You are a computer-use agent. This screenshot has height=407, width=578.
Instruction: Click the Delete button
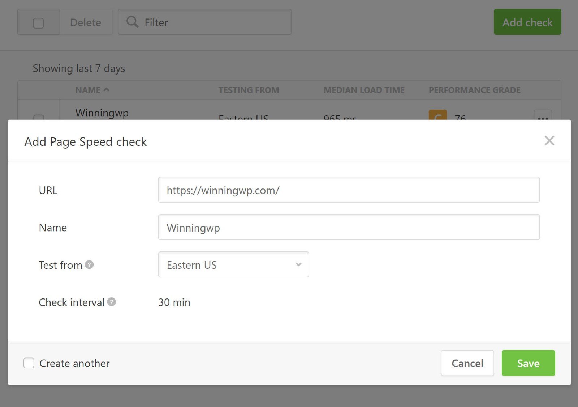(86, 22)
